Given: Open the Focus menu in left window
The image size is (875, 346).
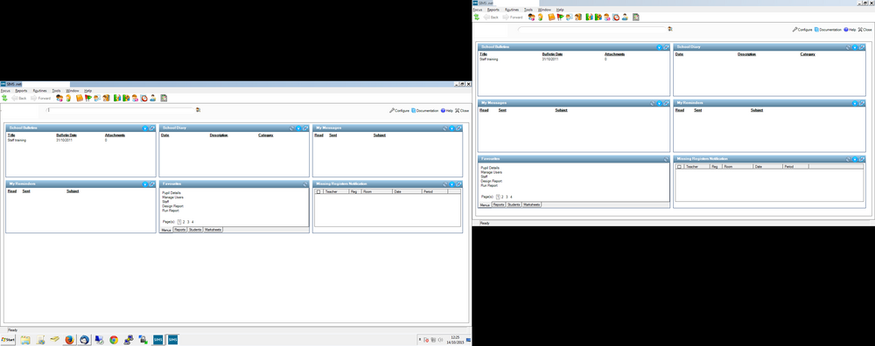Looking at the screenshot, I should [5, 90].
